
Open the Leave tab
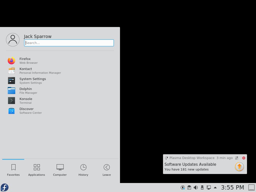coord(106,170)
